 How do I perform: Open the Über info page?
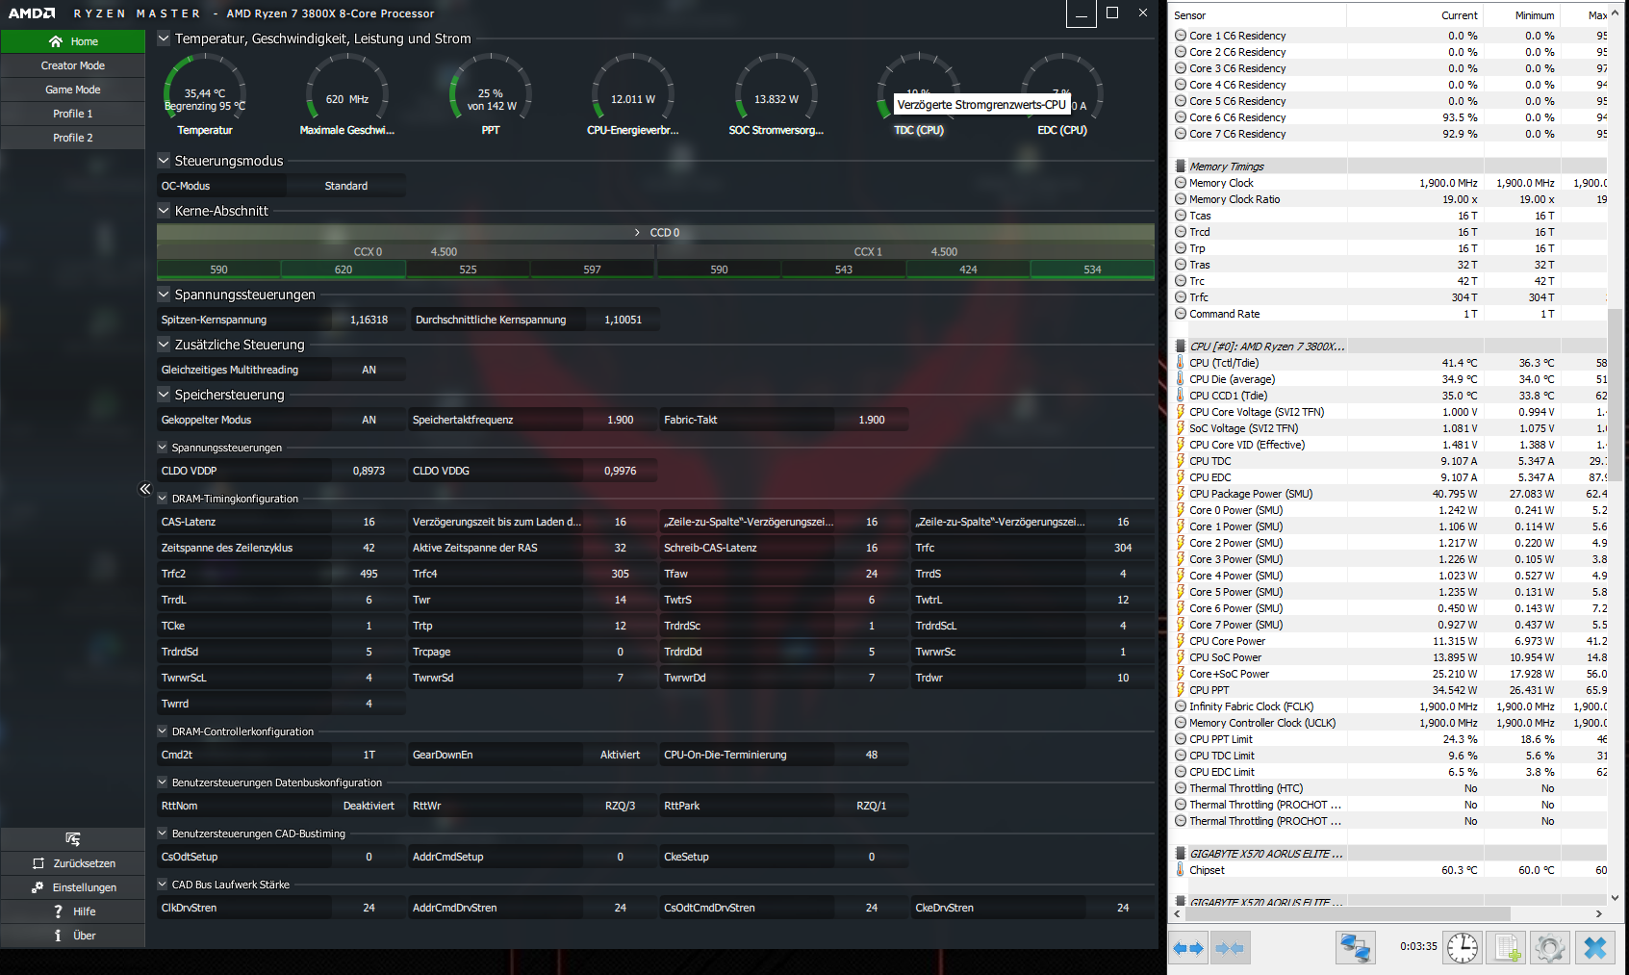pyautogui.click(x=73, y=936)
